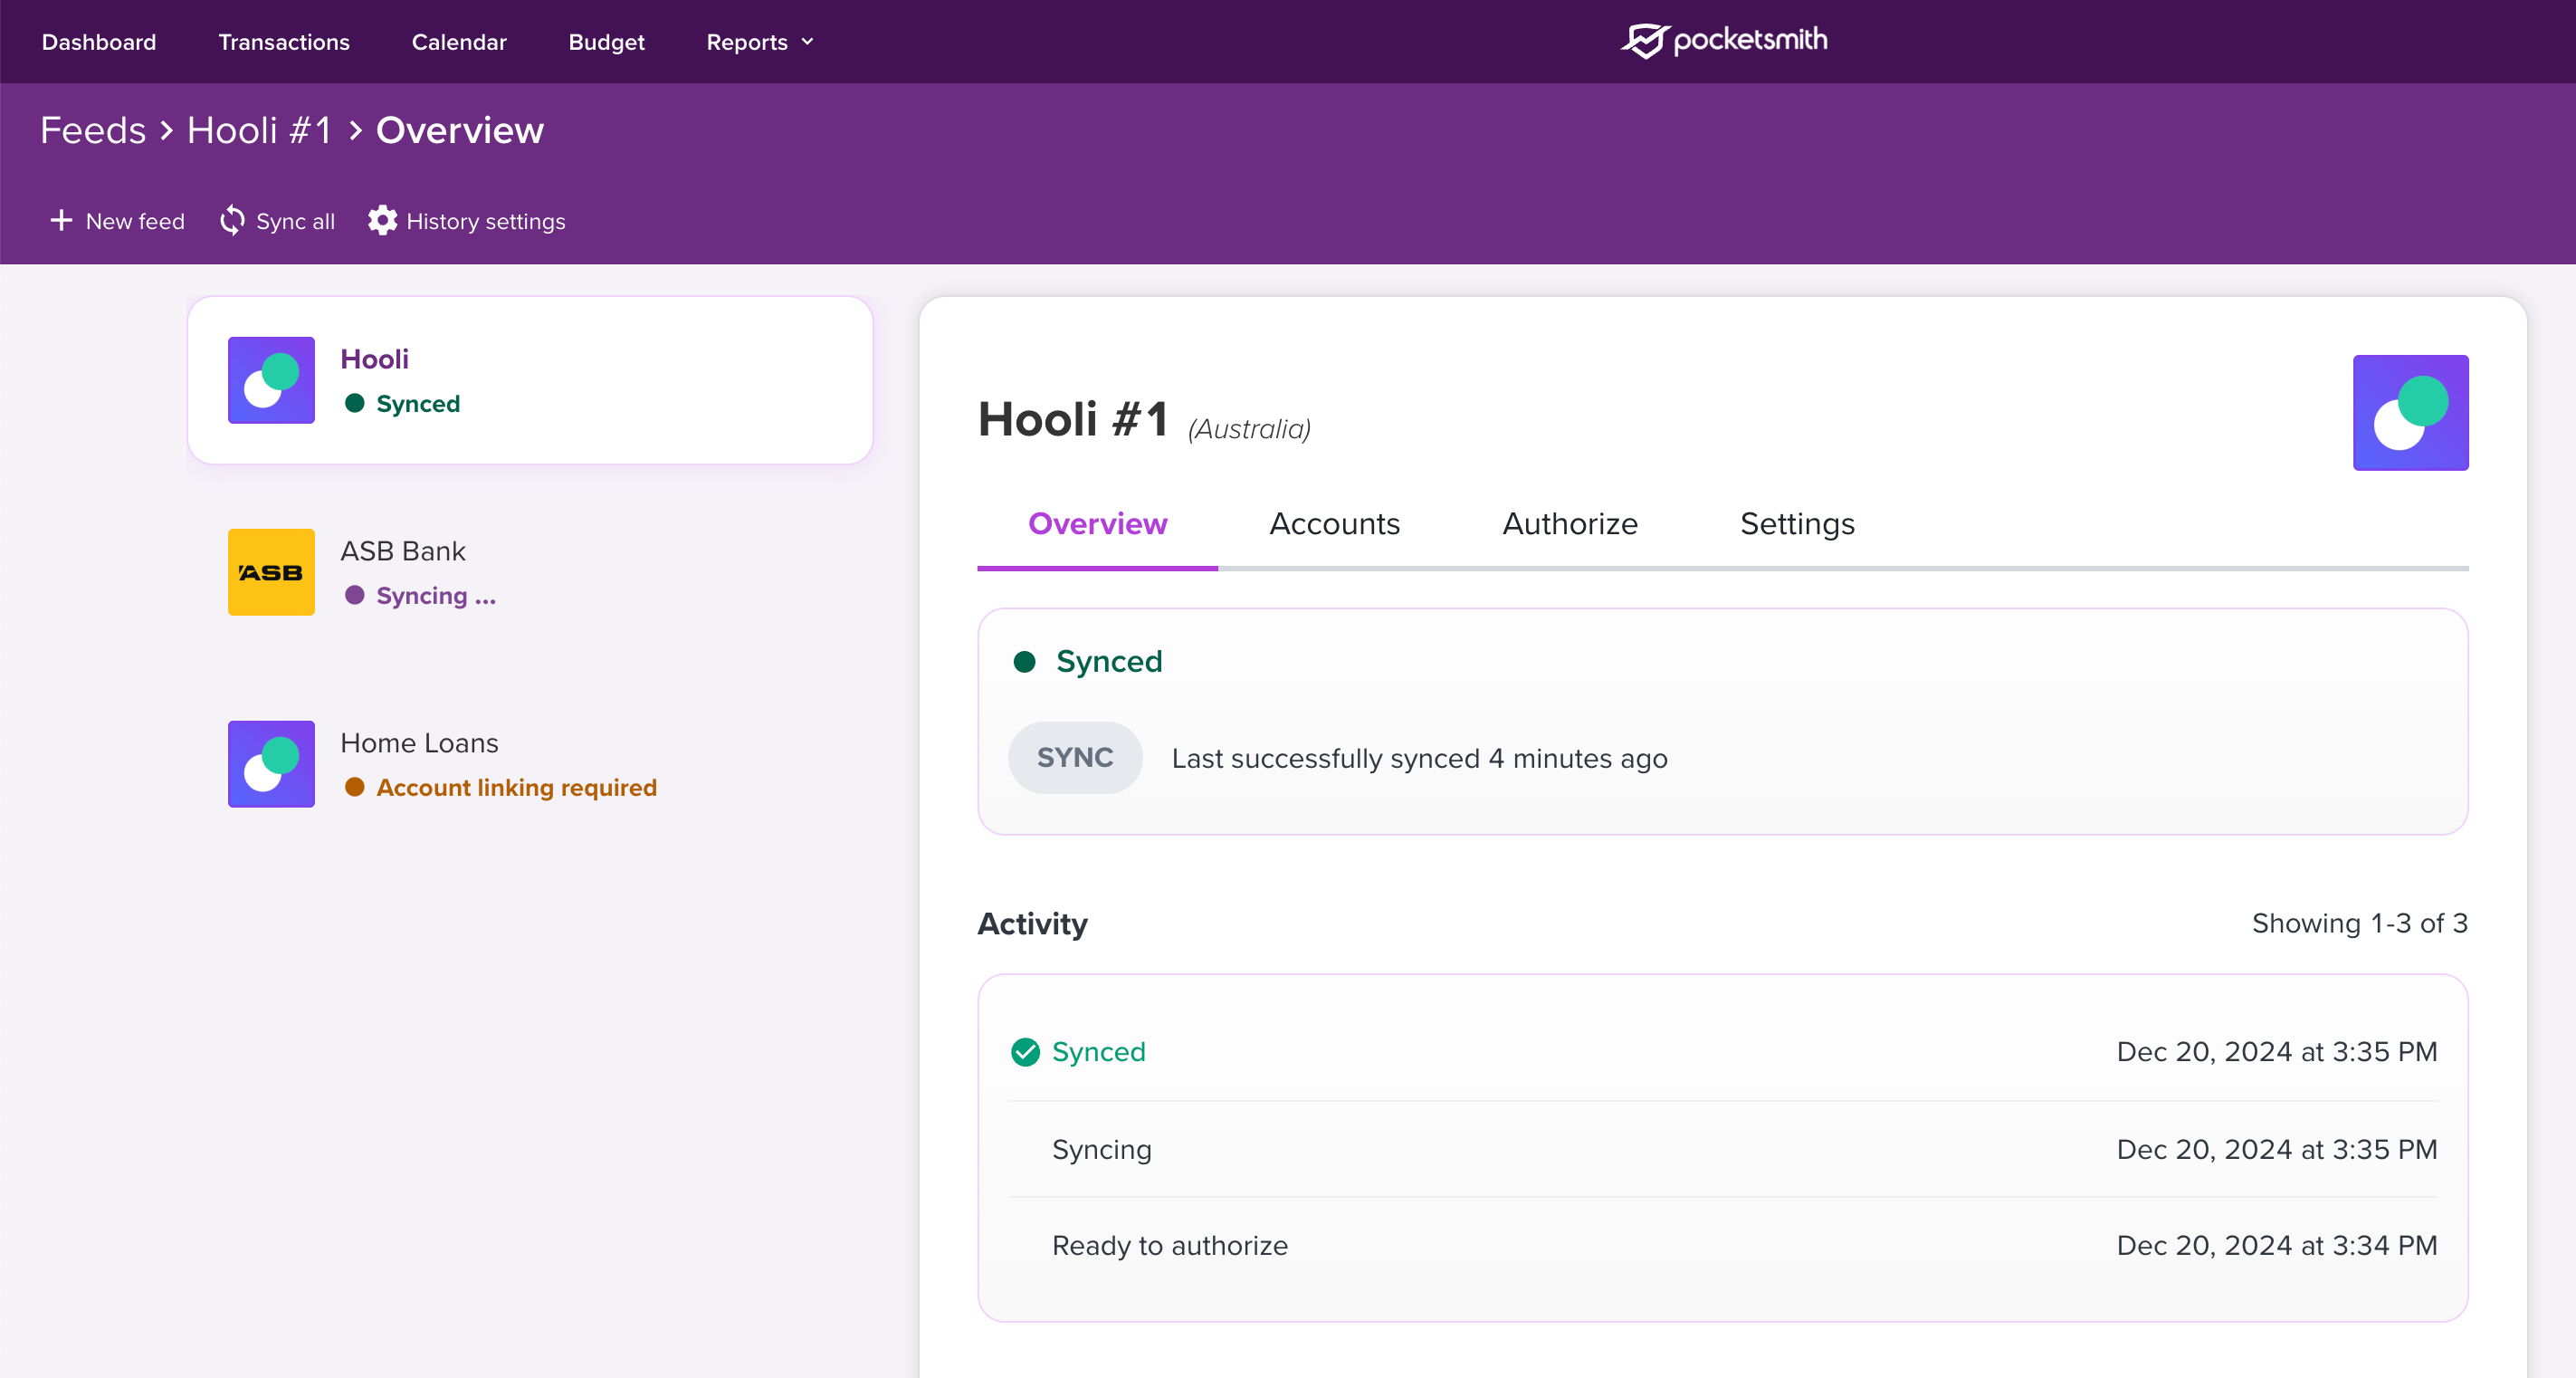This screenshot has width=2576, height=1378.
Task: Select the ASB Bank logo icon
Action: [271, 572]
